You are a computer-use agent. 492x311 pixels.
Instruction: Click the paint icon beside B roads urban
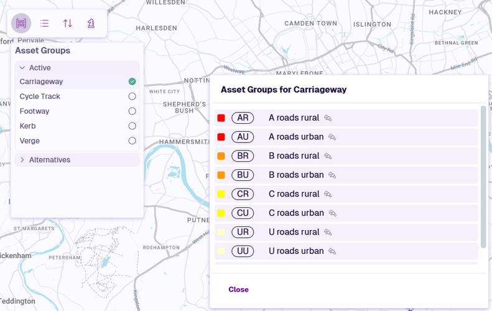pos(332,175)
